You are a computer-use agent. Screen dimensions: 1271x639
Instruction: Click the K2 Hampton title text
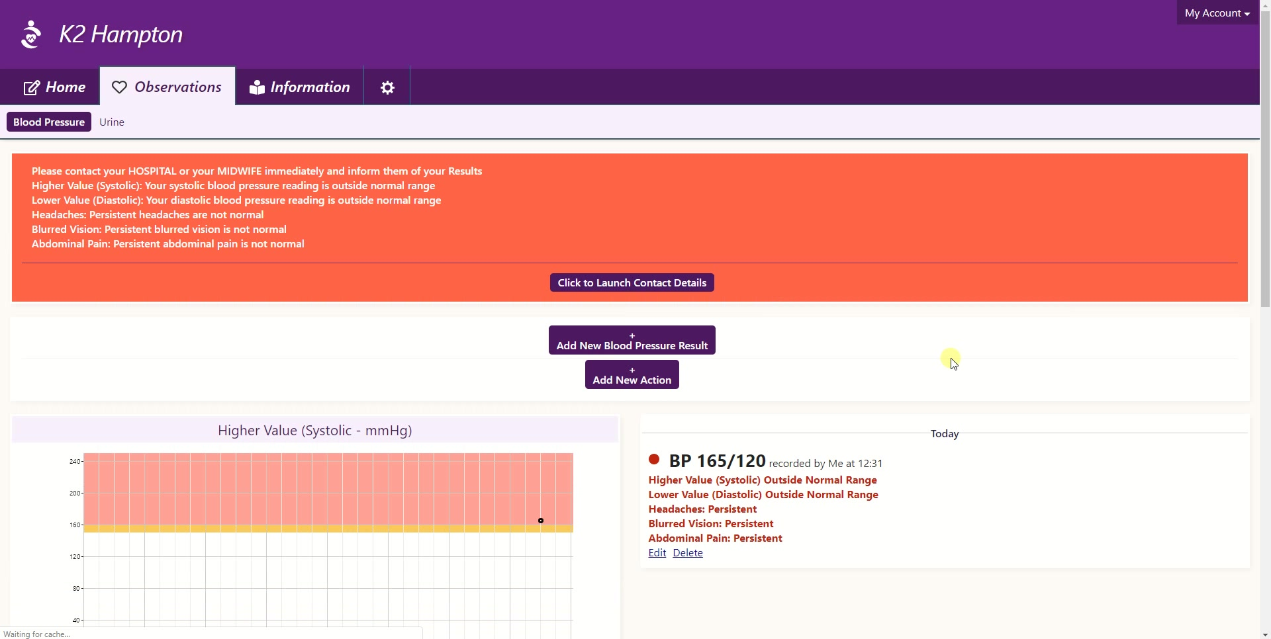[121, 34]
